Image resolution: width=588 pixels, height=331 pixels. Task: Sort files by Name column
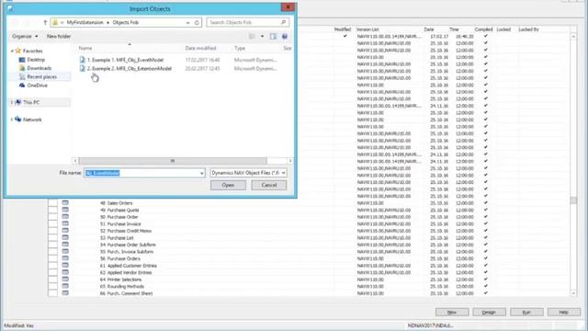[85, 48]
